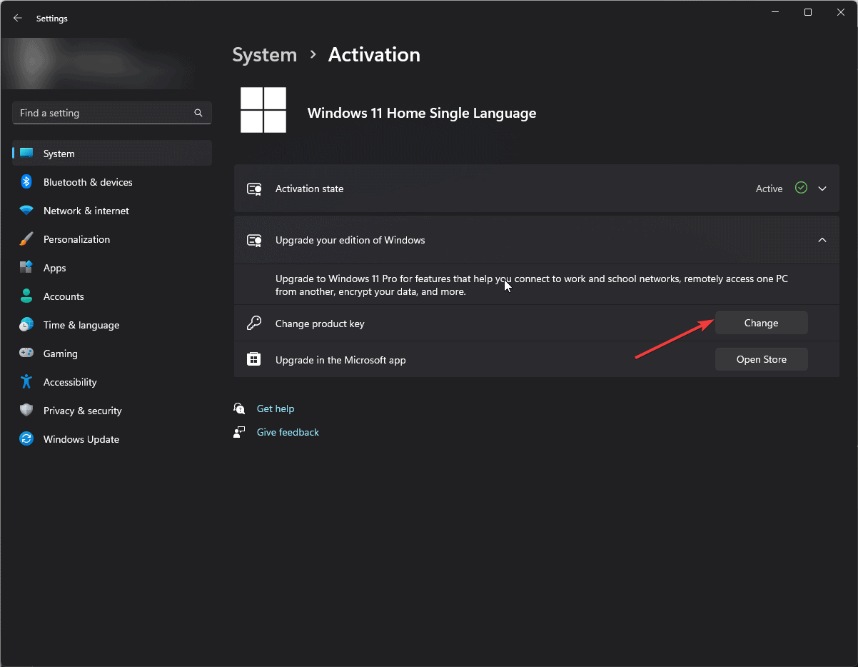Click the search magnifier icon in Find a setting
Viewport: 858px width, 667px height.
(198, 113)
